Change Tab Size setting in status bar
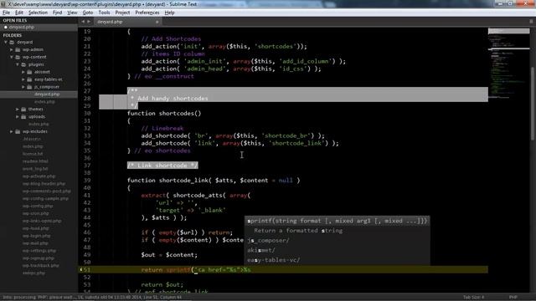Image resolution: width=536 pixels, height=301 pixels. click(474, 298)
